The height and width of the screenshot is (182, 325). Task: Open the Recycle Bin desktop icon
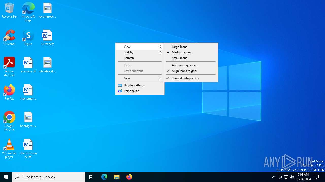pos(9,11)
